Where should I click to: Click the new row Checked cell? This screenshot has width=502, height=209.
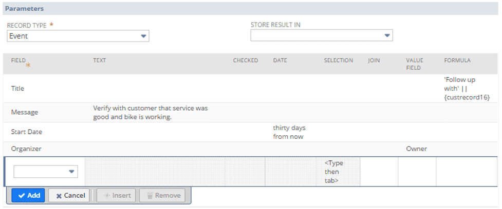[245, 172]
